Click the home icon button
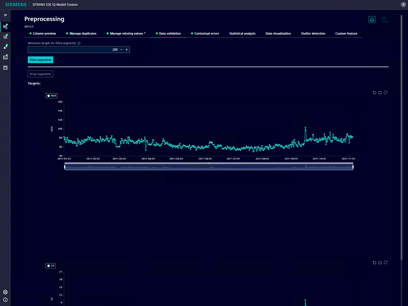Screen dimensions: 408x306 (372, 20)
